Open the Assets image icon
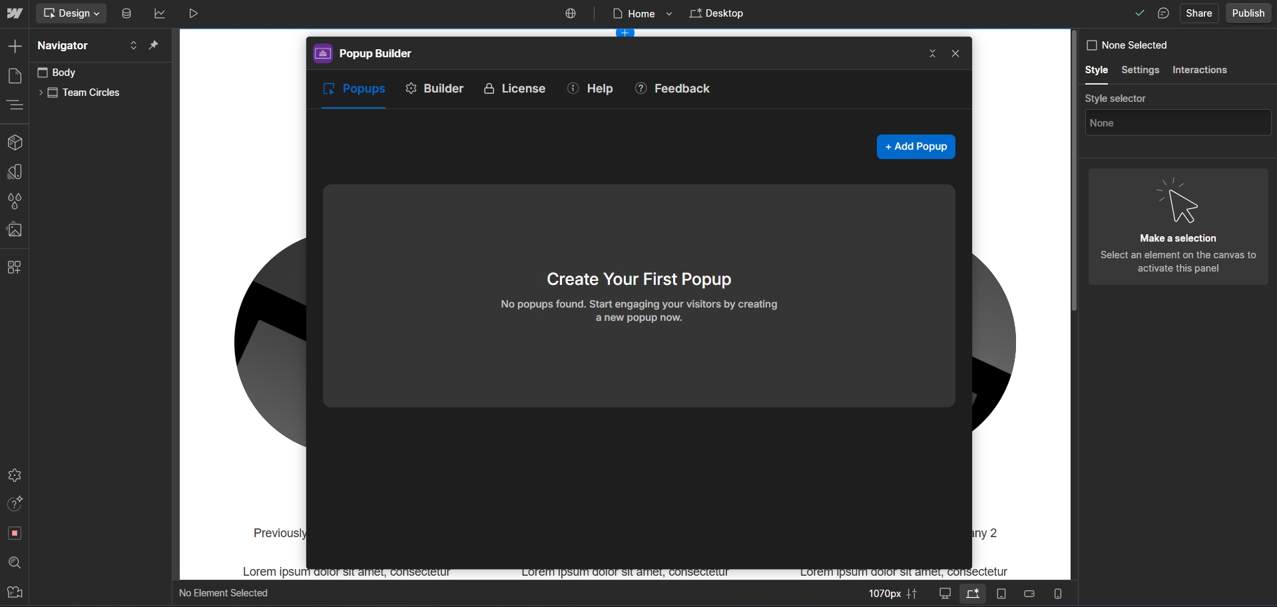Viewport: 1277px width, 607px height. (15, 230)
